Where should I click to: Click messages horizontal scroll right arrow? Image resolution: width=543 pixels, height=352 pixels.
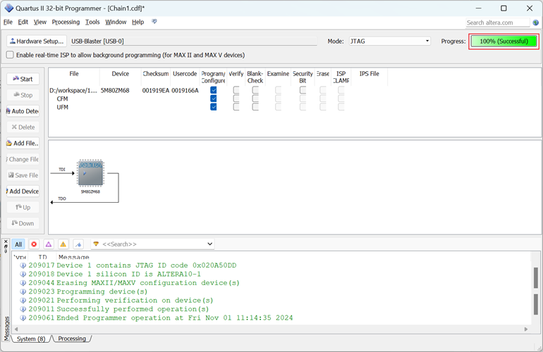coord(526,329)
